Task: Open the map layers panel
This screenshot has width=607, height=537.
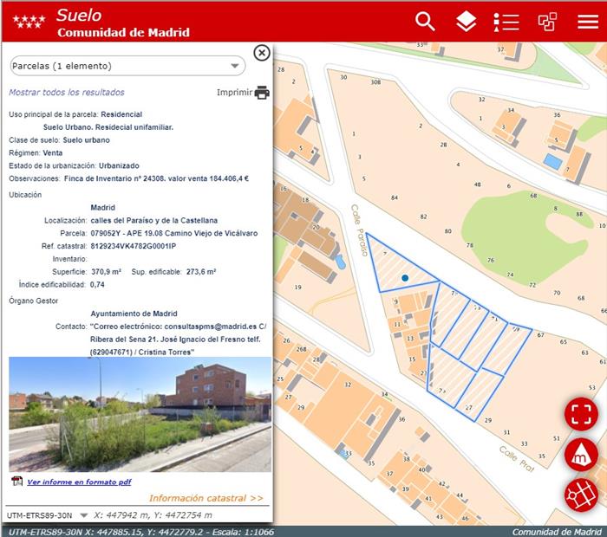Action: (467, 22)
